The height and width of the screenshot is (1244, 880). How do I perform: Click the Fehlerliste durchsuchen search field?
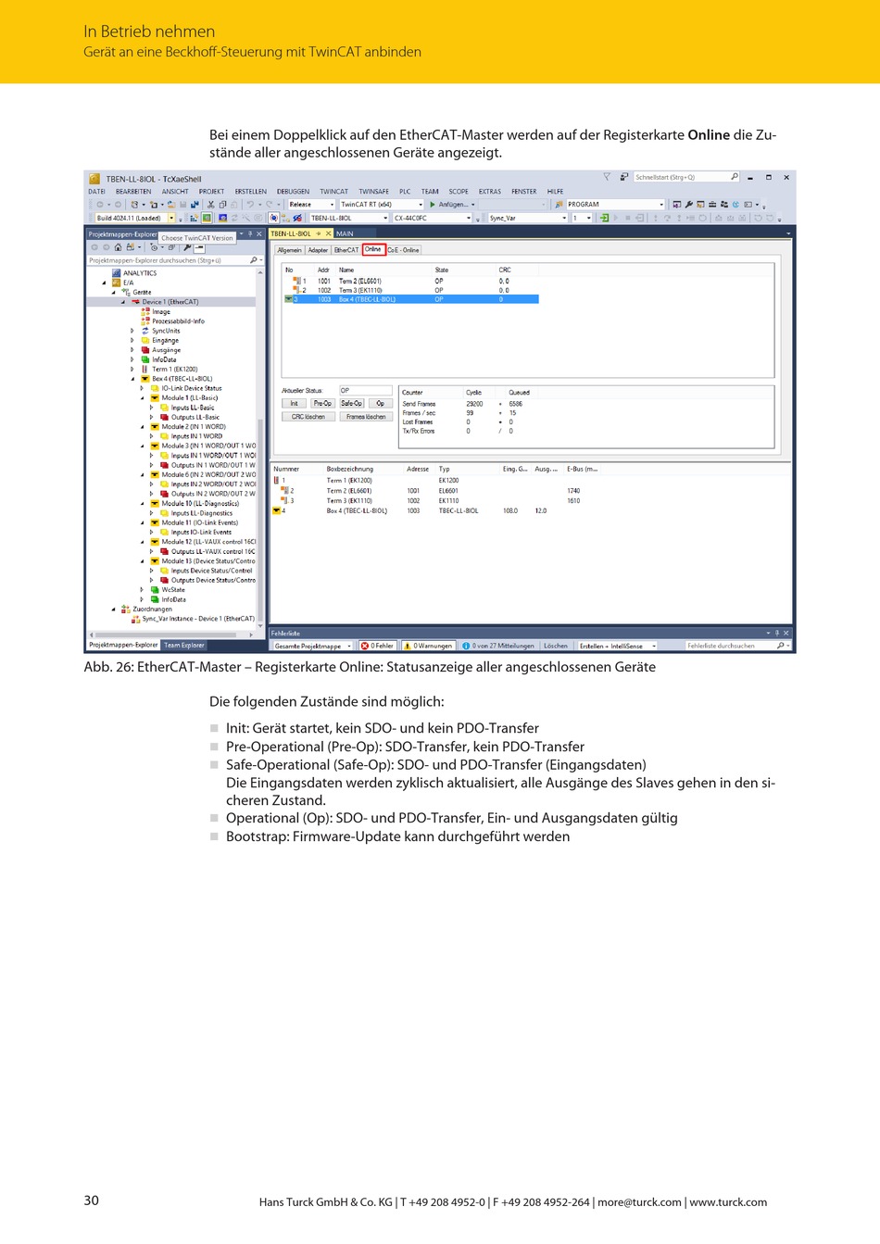[736, 646]
